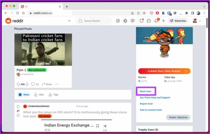Screen dimensions: 210x134
Task: Share the Pain :( pinned post
Action: click(x=47, y=84)
